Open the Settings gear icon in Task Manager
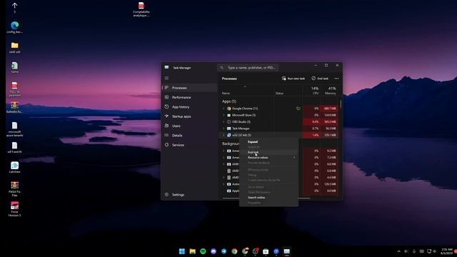457x257 pixels. click(x=166, y=195)
